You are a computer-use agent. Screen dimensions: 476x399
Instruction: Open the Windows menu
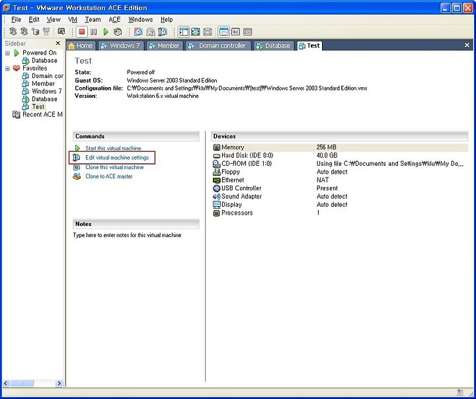(x=140, y=20)
